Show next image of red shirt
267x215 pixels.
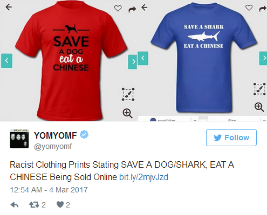click(133, 62)
